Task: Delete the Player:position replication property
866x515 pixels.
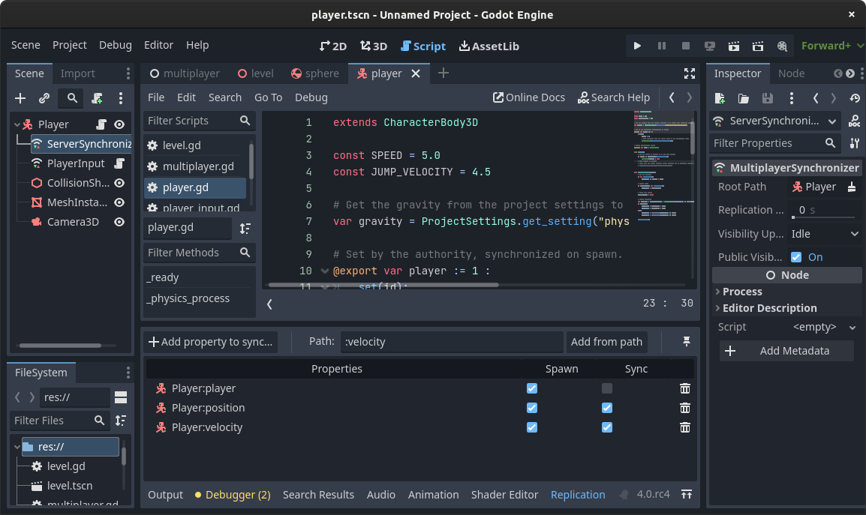Action: pos(685,408)
